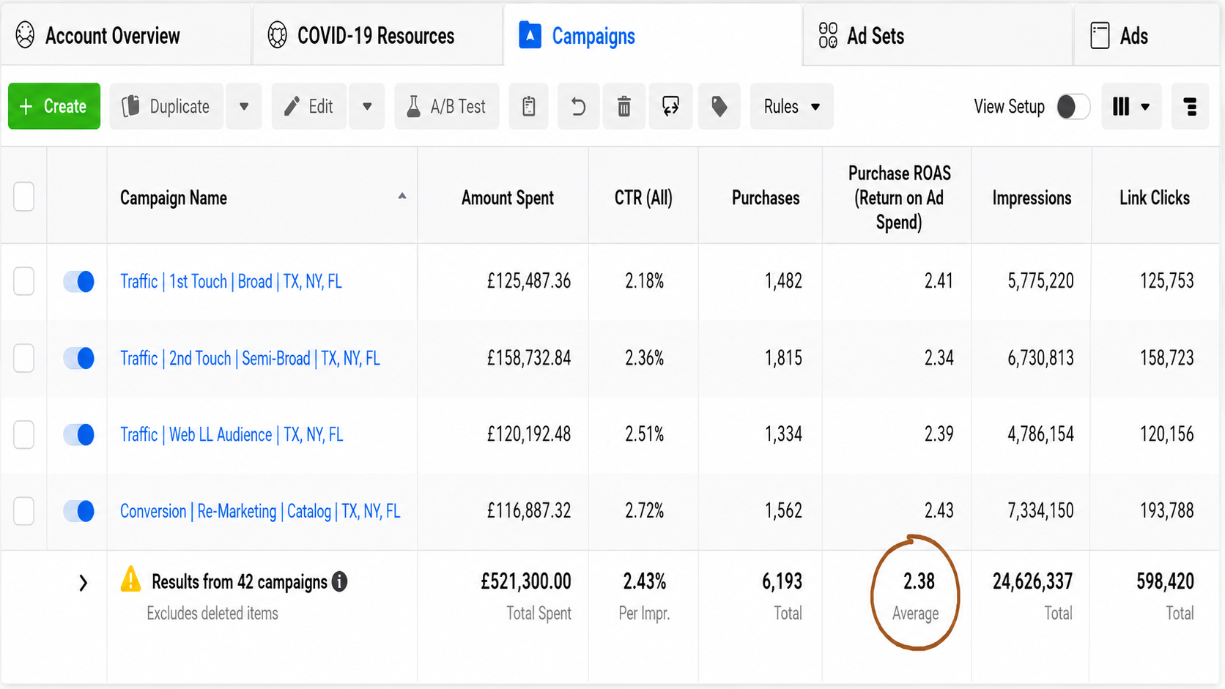Click the clipboard paste icon
The image size is (1225, 689).
click(x=528, y=107)
